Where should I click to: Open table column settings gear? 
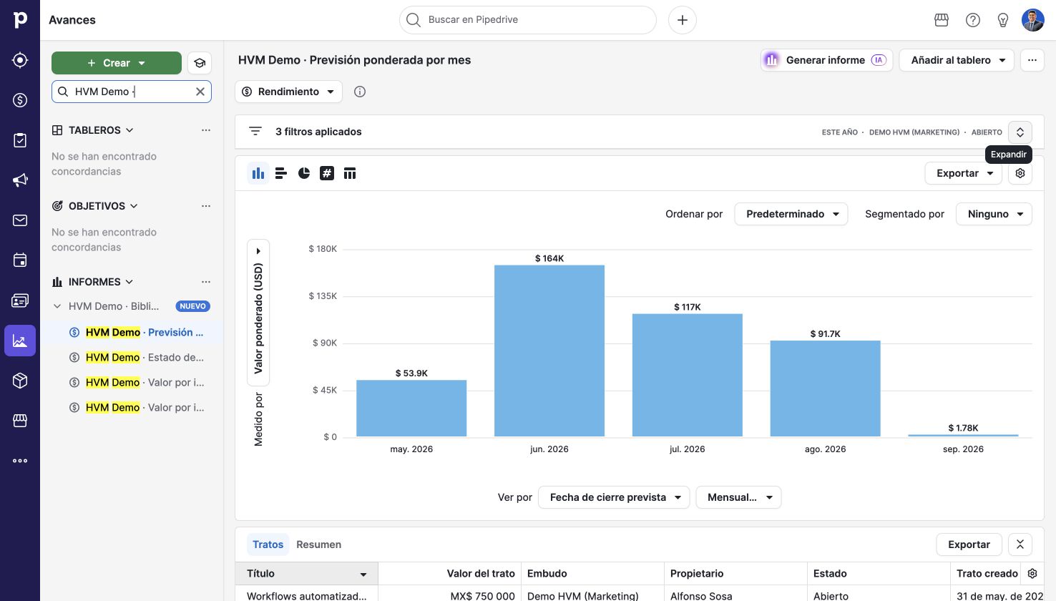pos(1032,573)
